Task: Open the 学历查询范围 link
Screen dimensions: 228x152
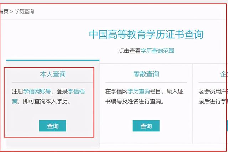Action: click(x=157, y=51)
